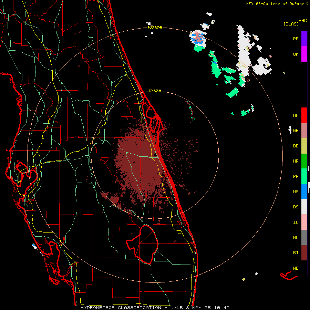The height and width of the screenshot is (310, 310).
Task: Click the 'KMLB' radar site identifier
Action: pos(176,308)
